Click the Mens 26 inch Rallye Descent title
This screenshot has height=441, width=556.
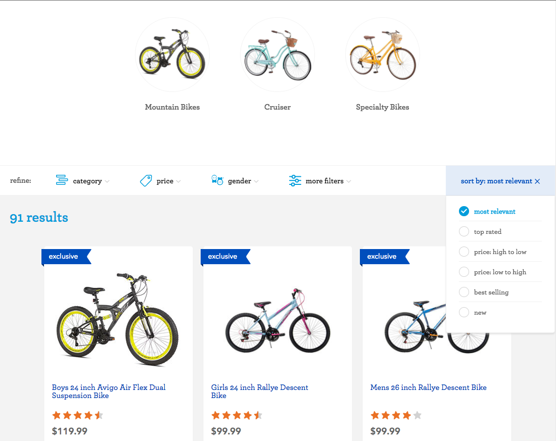pos(428,387)
